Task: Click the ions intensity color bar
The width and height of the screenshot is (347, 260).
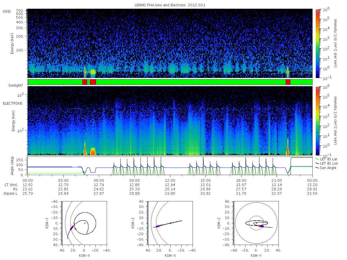Action: [x=317, y=43]
